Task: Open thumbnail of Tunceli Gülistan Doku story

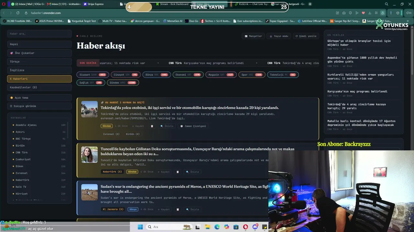Action: [x=89, y=155]
